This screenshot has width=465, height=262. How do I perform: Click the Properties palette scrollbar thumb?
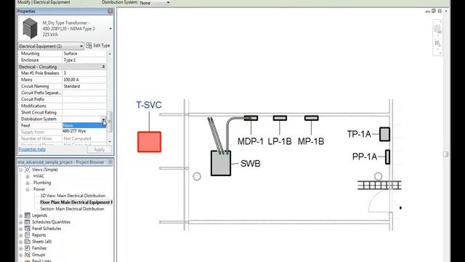tap(110, 122)
